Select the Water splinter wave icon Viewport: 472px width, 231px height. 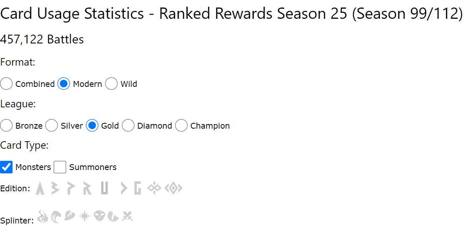coord(57,216)
